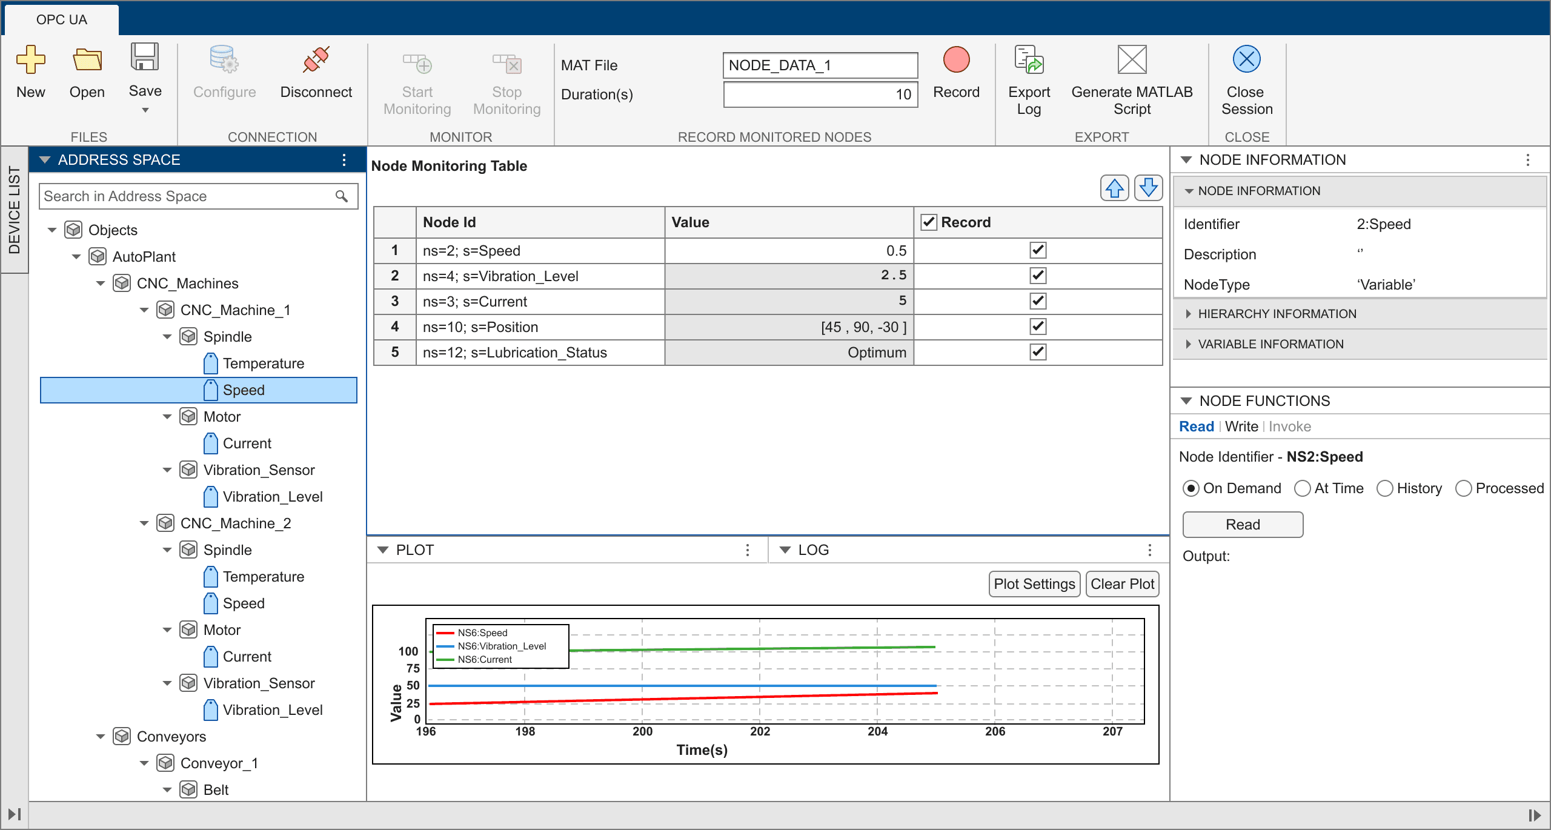Image resolution: width=1551 pixels, height=830 pixels.
Task: Click the New file plus icon
Action: (x=30, y=59)
